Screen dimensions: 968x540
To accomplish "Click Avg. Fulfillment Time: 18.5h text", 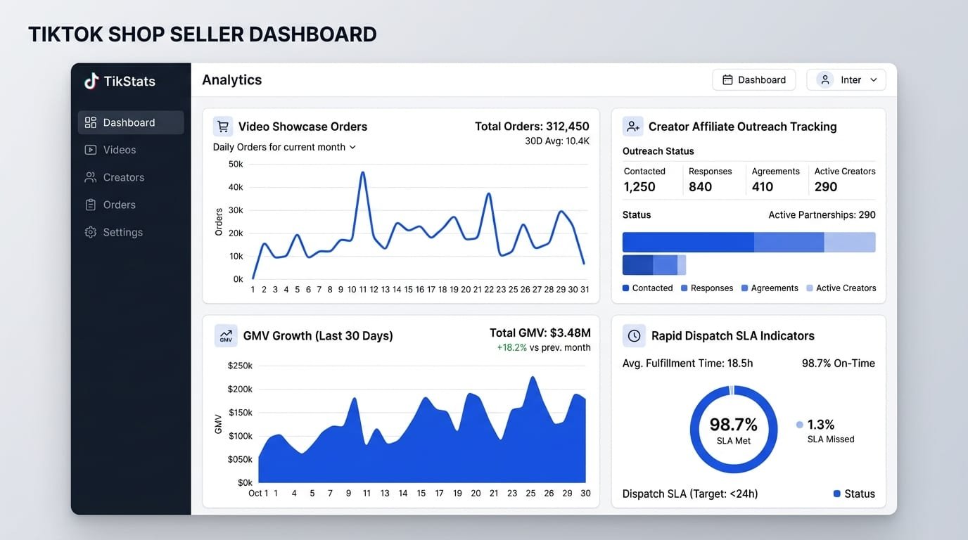I will (x=688, y=364).
